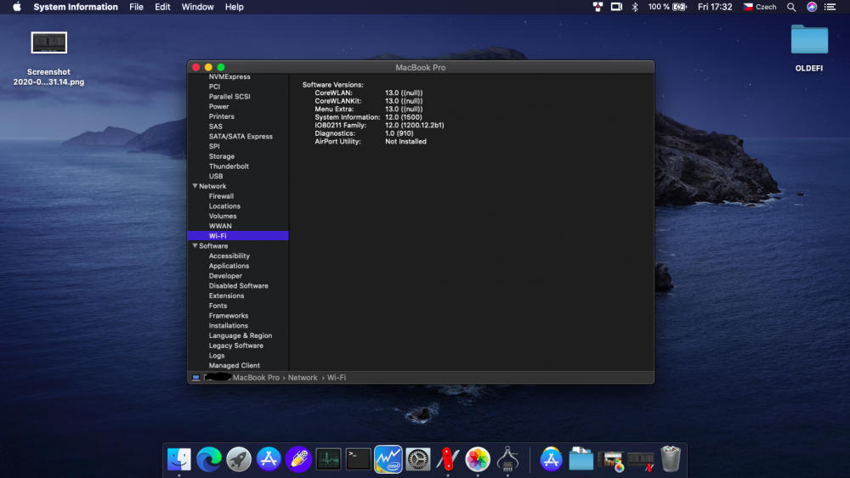Open the display mirroring menu bar icon
The width and height of the screenshot is (850, 478).
coord(616,7)
